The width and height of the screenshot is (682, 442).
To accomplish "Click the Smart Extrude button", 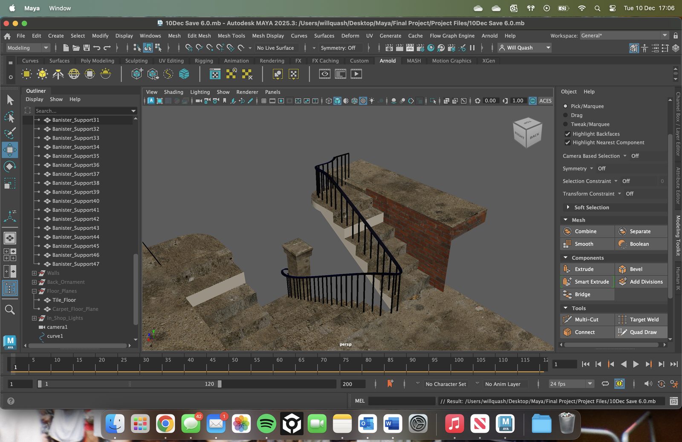I will [587, 282].
